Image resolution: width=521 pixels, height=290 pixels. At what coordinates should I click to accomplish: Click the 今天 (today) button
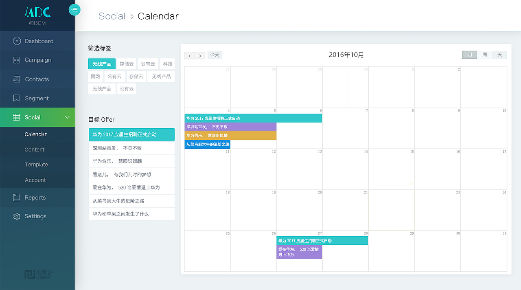tap(215, 55)
